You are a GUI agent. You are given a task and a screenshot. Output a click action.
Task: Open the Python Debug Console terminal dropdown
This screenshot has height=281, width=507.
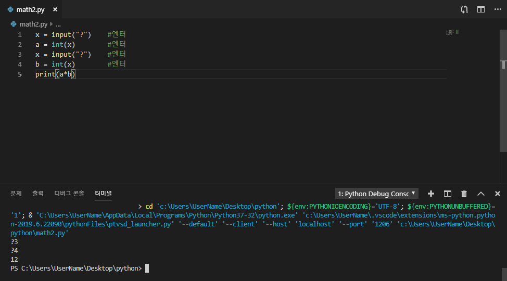(377, 194)
